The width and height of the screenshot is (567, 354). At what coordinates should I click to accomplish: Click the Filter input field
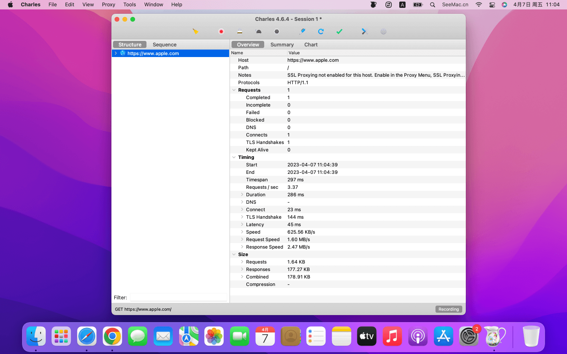point(178,298)
